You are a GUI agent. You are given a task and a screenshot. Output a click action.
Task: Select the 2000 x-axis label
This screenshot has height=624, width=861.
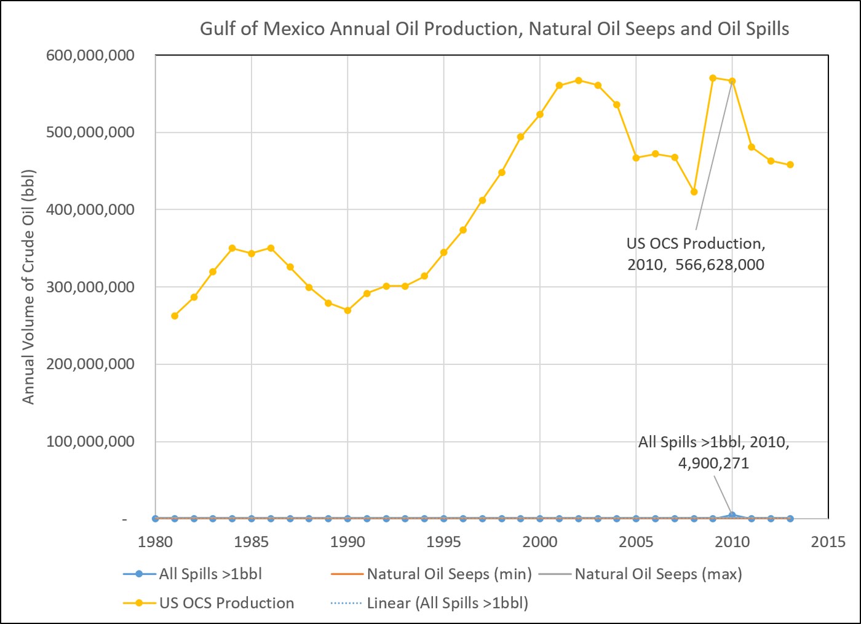539,542
